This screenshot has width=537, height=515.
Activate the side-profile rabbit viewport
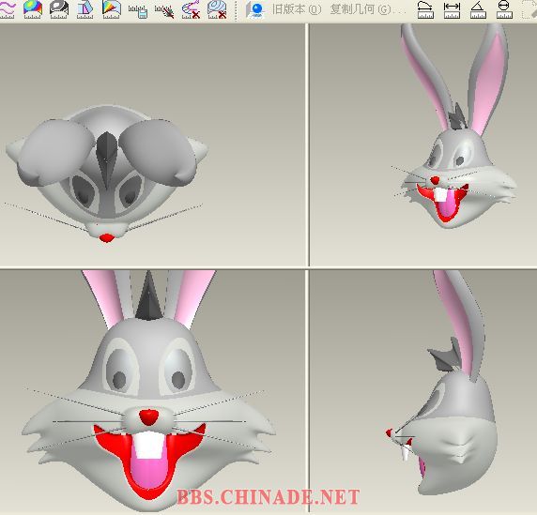423,392
